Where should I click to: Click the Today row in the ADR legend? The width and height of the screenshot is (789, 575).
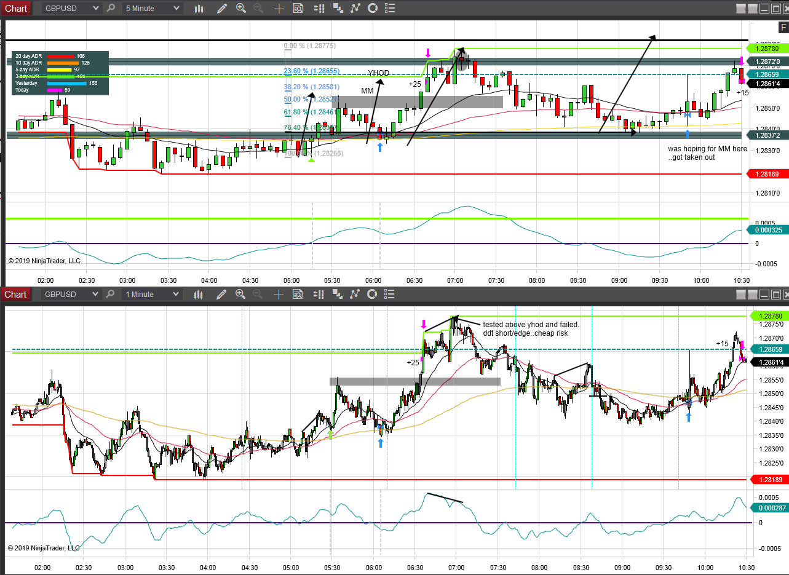(60, 90)
